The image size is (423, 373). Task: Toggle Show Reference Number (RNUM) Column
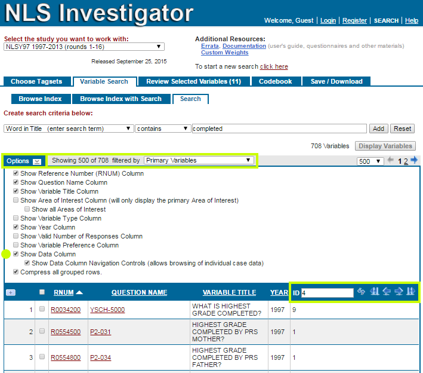(x=16, y=173)
